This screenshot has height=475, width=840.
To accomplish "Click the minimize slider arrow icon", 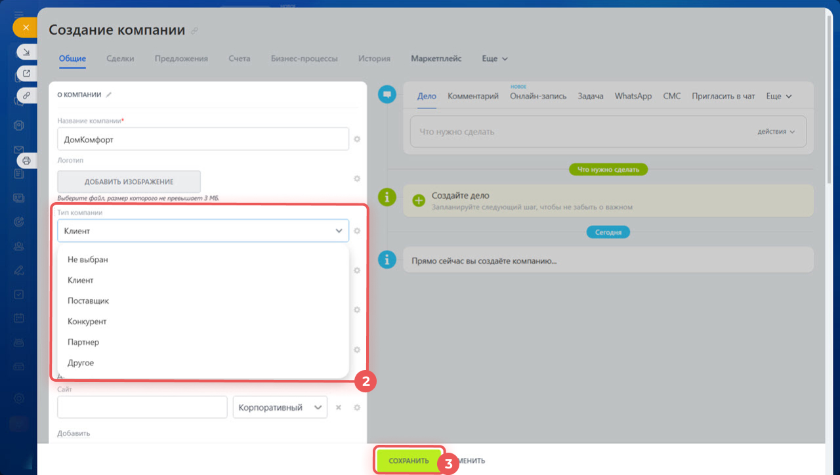I will click(27, 52).
